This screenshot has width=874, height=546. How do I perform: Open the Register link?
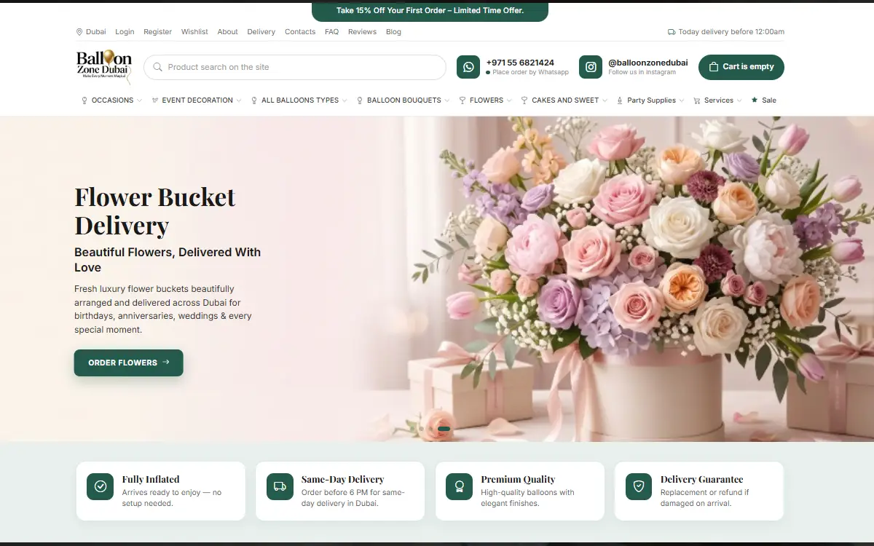coord(157,32)
